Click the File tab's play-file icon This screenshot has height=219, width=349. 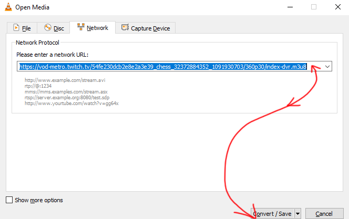pos(16,28)
